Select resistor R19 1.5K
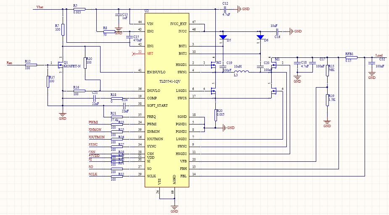This screenshot has width=389, height=215. point(327,100)
